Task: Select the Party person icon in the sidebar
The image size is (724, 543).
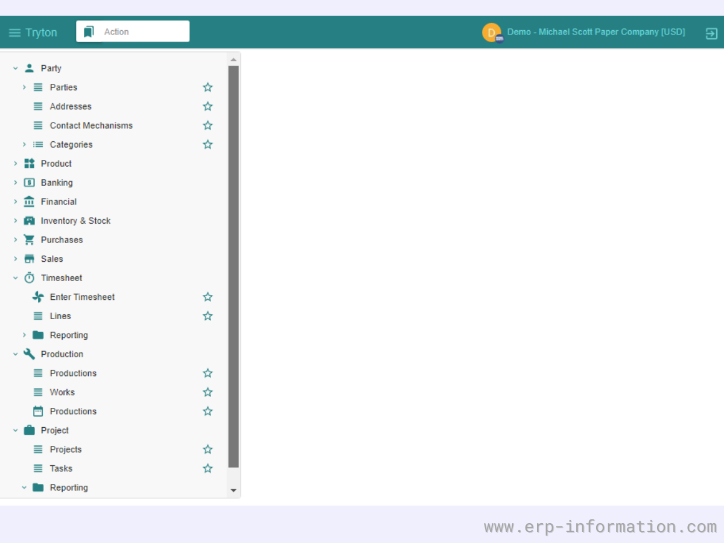Action: 29,68
